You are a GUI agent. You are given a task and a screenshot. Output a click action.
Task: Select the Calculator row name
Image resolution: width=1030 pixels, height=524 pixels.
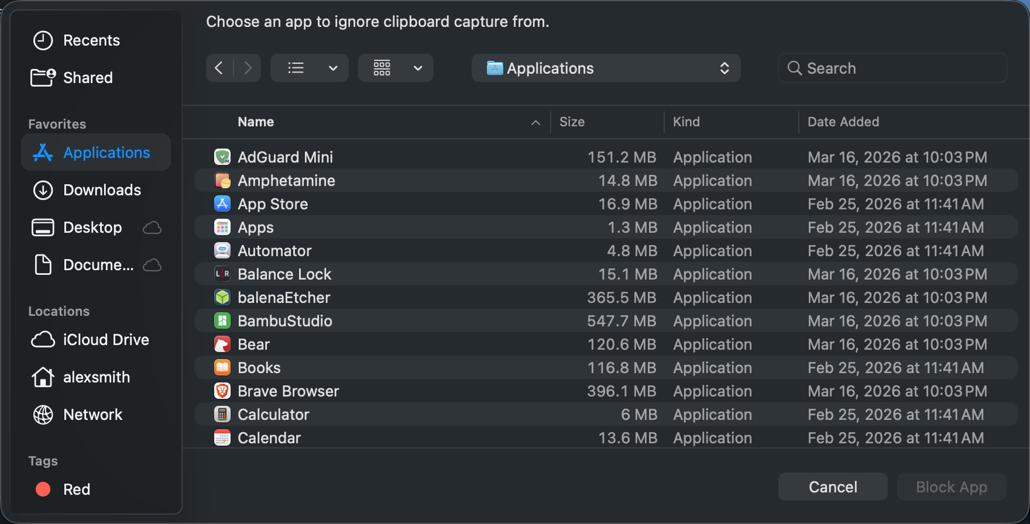tap(273, 414)
